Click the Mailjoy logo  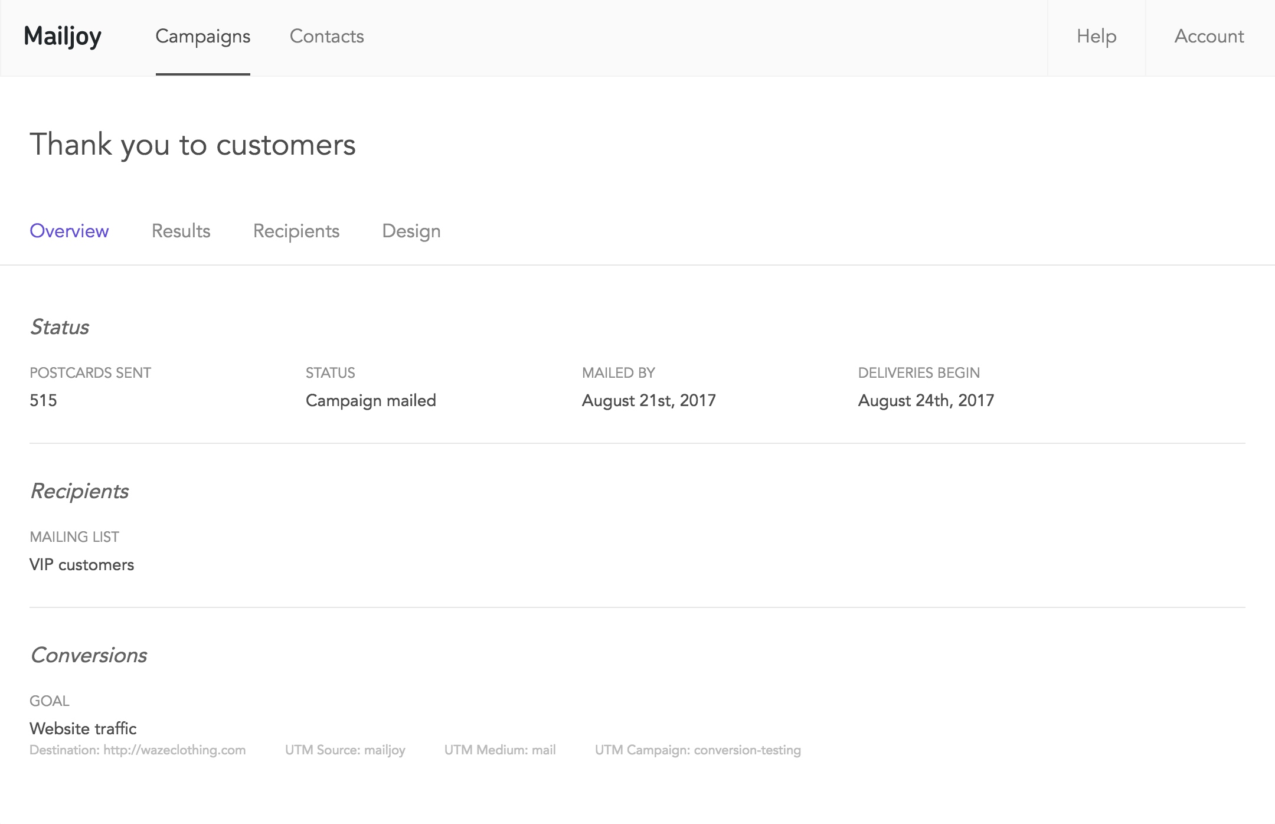(x=62, y=36)
